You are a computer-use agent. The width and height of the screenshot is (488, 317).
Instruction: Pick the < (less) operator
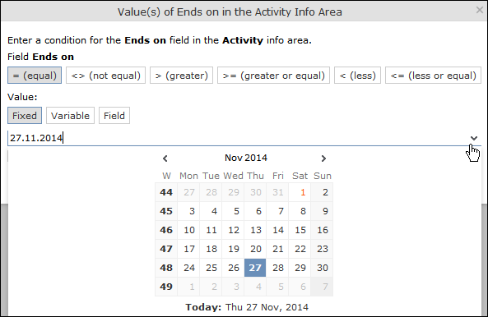[x=358, y=76]
